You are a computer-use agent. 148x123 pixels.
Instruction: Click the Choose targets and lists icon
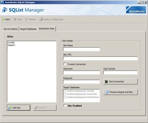click(107, 92)
